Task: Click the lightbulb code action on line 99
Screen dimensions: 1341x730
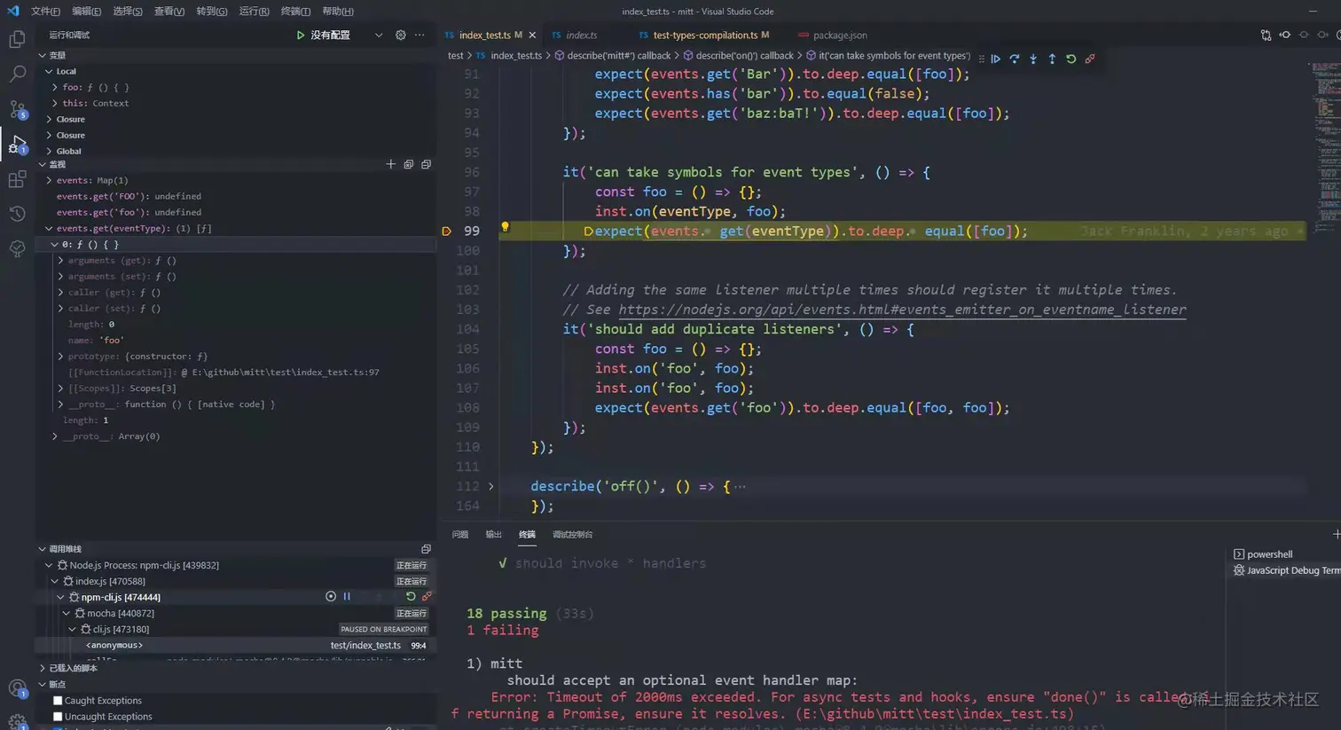Action: click(505, 227)
